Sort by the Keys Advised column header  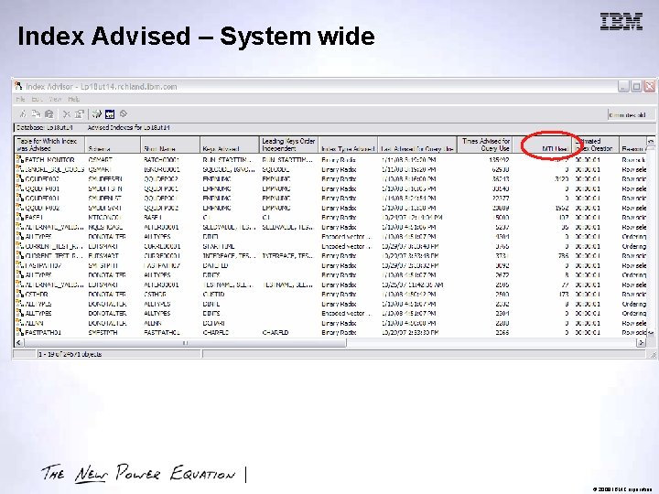click(x=230, y=145)
